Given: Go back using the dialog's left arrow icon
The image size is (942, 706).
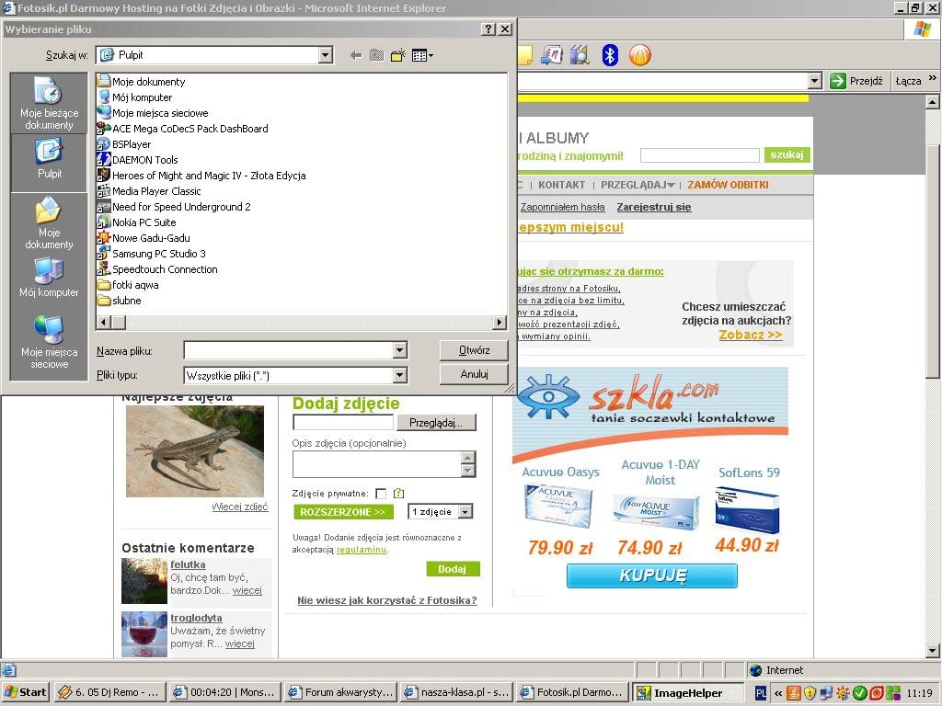Looking at the screenshot, I should [x=356, y=55].
